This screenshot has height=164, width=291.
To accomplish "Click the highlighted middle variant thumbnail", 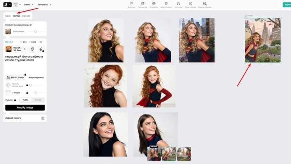I will 169,154.
